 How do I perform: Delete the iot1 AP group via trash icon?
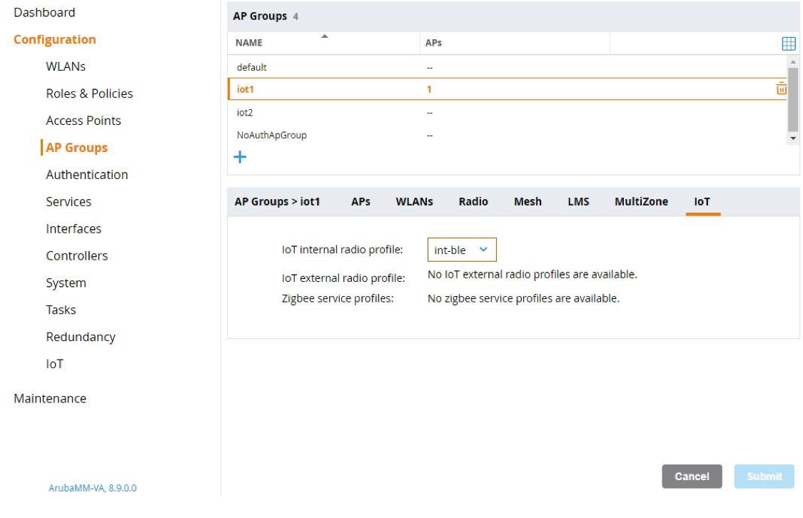[x=781, y=89]
